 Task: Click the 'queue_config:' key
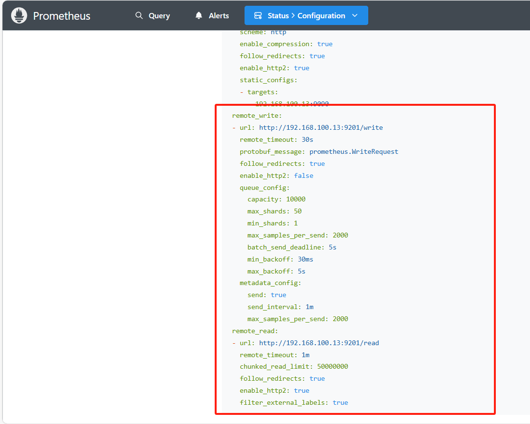tap(265, 187)
